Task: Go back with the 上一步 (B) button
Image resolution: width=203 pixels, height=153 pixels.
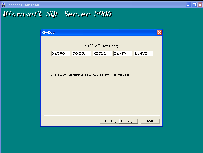Action: (x=109, y=121)
